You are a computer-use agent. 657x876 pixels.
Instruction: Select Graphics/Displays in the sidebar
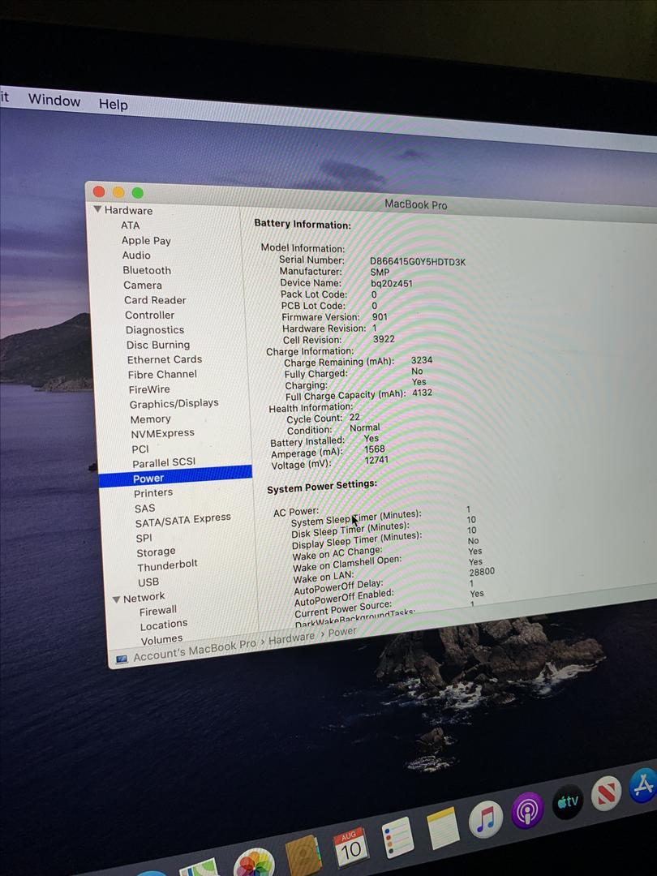[x=174, y=403]
